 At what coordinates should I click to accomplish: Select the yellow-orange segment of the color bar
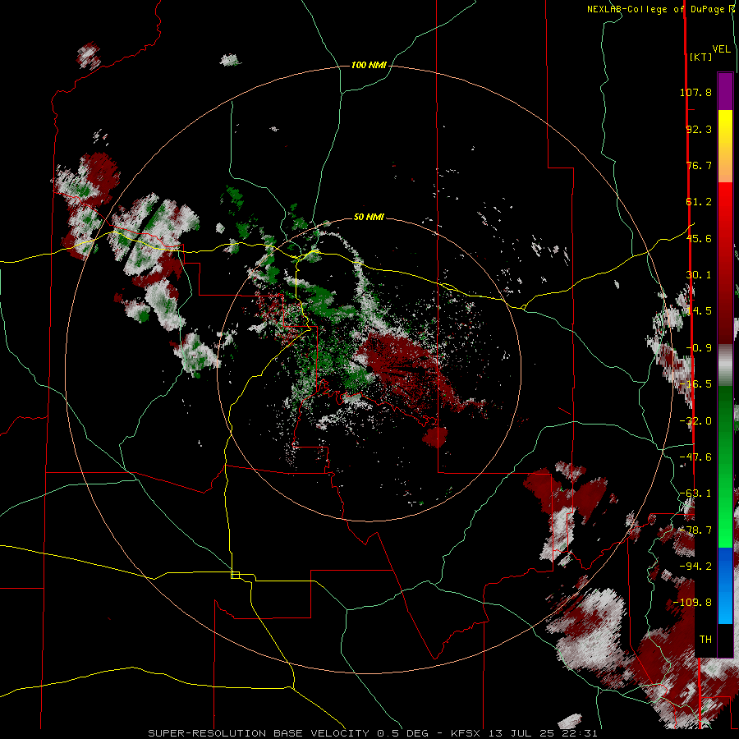point(725,146)
